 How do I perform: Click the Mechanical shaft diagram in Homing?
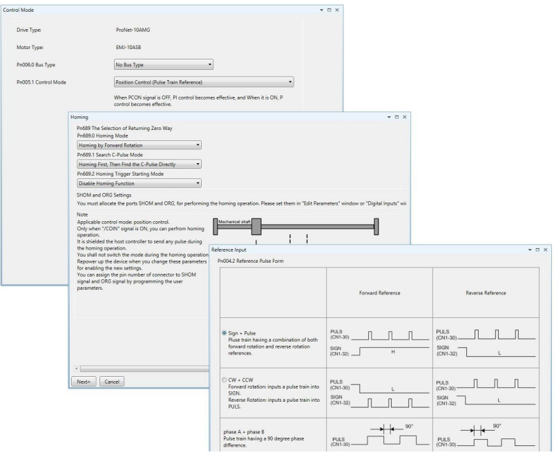(296, 227)
